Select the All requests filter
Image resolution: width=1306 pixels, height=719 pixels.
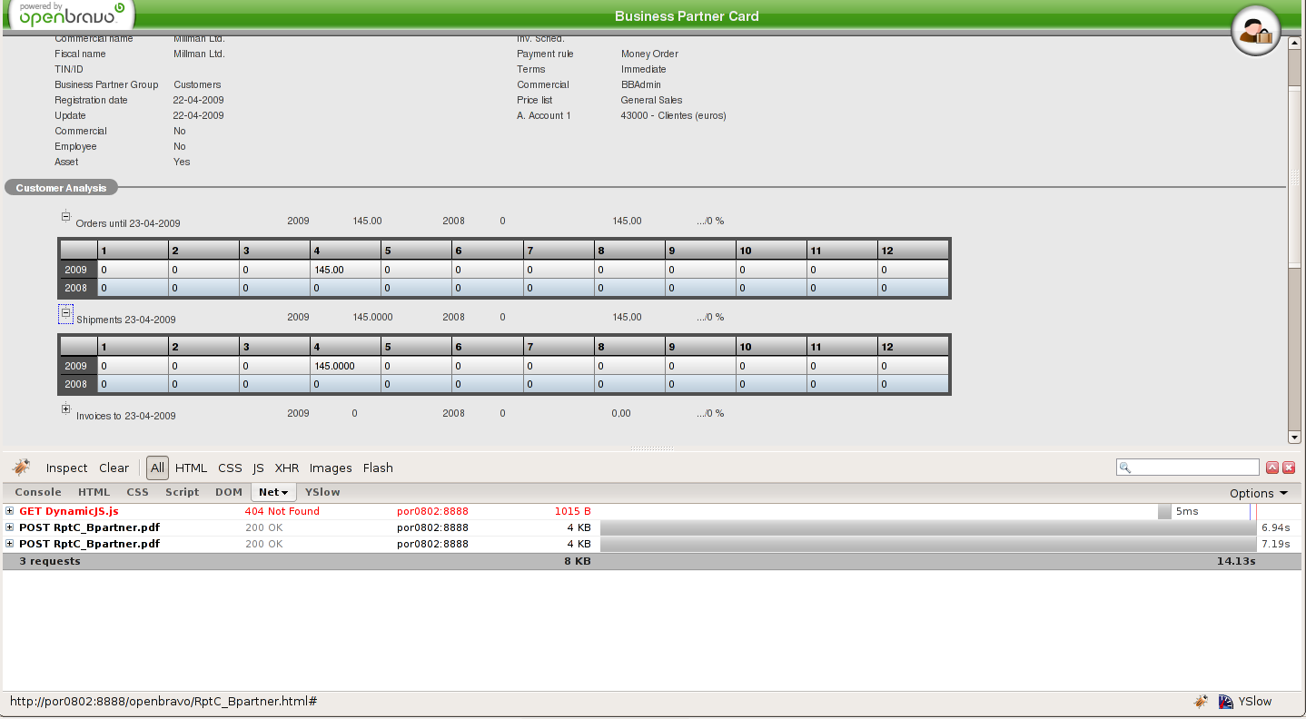tap(158, 468)
